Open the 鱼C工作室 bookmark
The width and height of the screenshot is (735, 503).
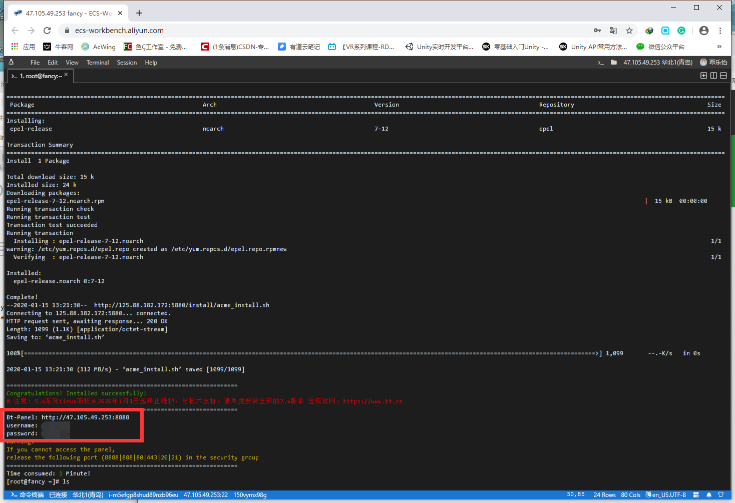pos(156,47)
